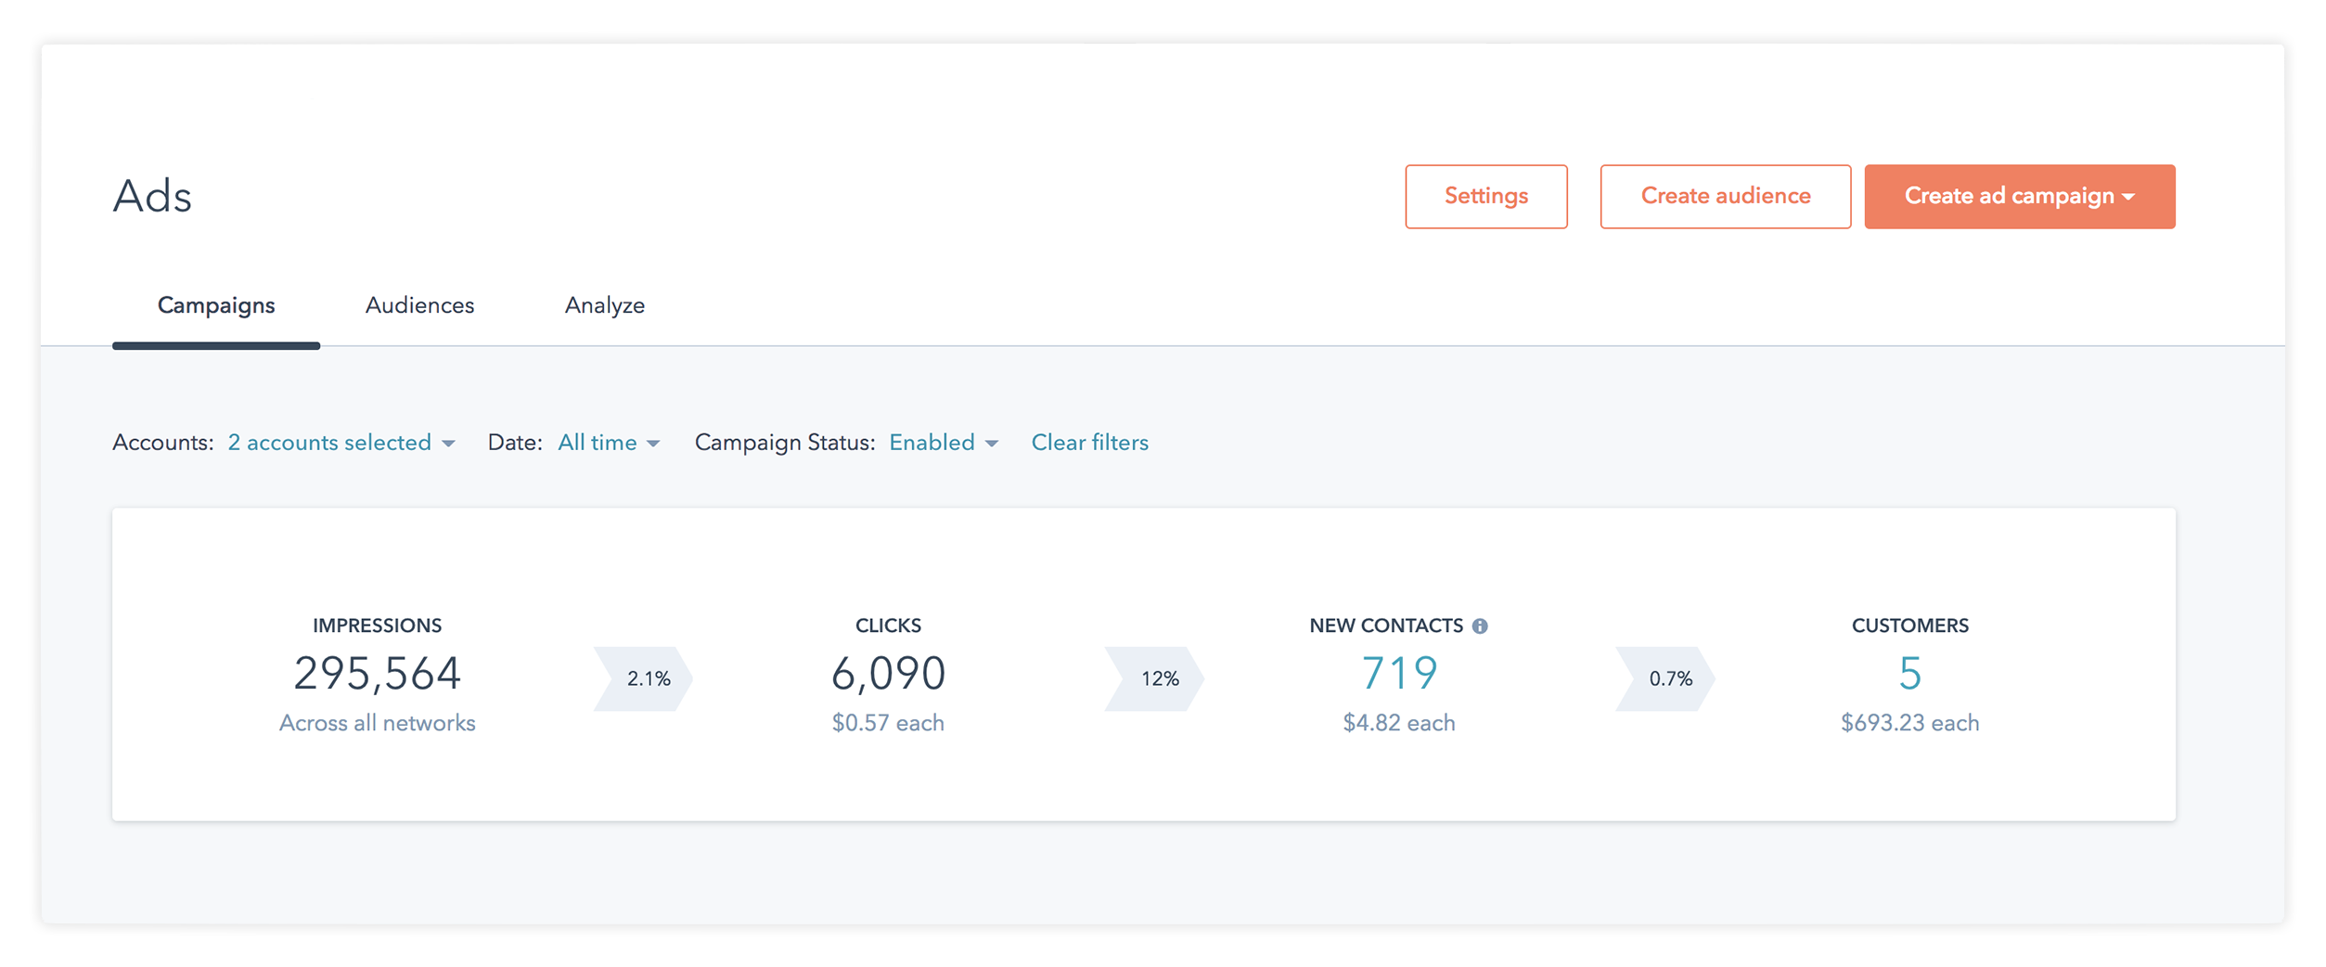The height and width of the screenshot is (967, 2326).
Task: Click the New Contacts info icon
Action: point(1480,626)
